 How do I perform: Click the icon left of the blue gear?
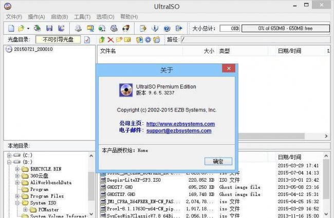click(x=140, y=39)
